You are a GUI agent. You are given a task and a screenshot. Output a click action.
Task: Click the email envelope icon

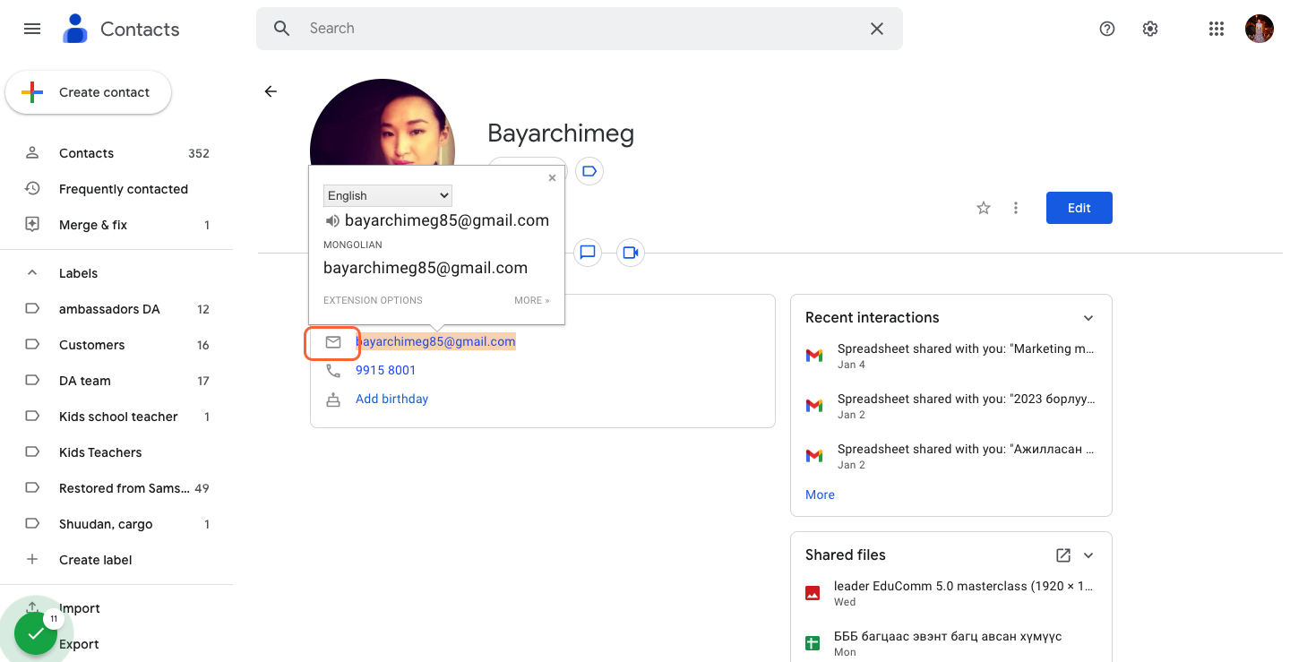point(333,342)
